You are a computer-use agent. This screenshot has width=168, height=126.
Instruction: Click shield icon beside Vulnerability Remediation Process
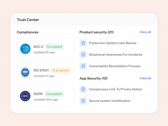[x=83, y=66]
